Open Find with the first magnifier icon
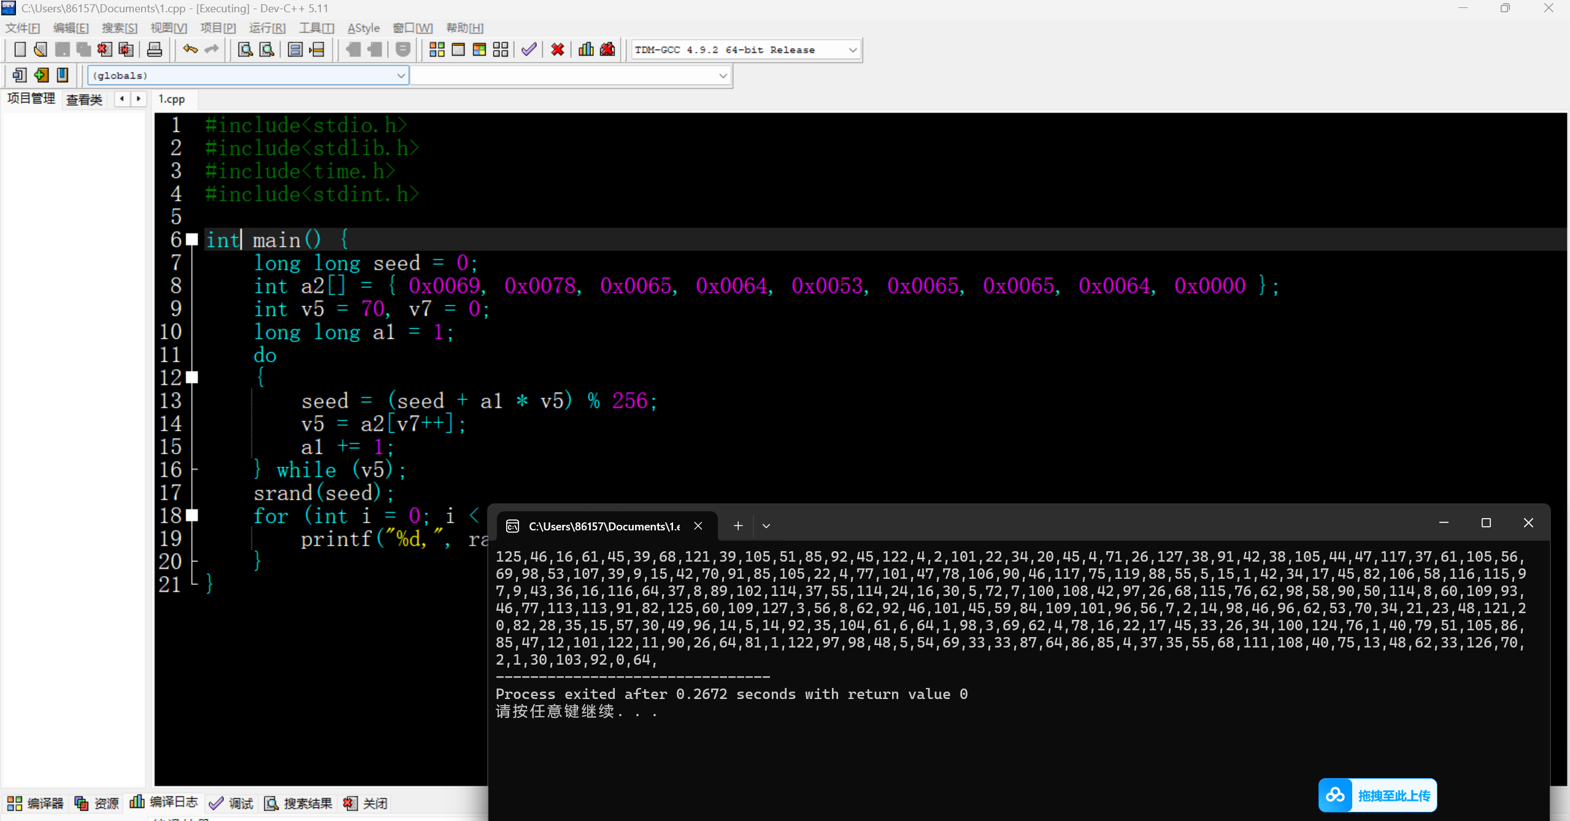This screenshot has height=821, width=1570. (x=245, y=50)
